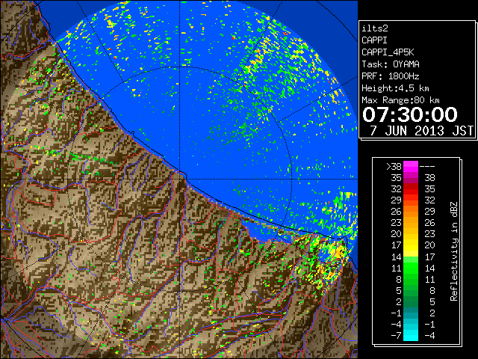The width and height of the screenshot is (478, 359).
Task: Select the '7 JUN 2013 JST' date
Action: click(x=421, y=131)
